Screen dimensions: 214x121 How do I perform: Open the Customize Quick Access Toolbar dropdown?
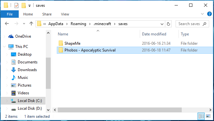[x=29, y=6]
